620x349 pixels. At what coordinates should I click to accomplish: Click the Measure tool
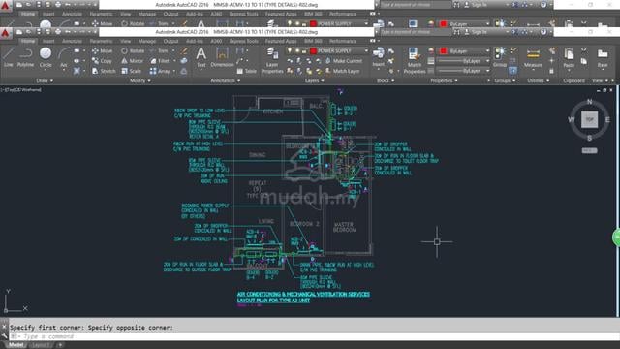point(533,57)
